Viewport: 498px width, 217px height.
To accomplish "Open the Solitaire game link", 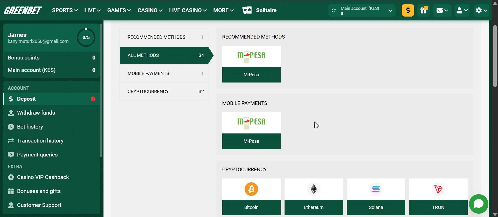I will coord(266,10).
